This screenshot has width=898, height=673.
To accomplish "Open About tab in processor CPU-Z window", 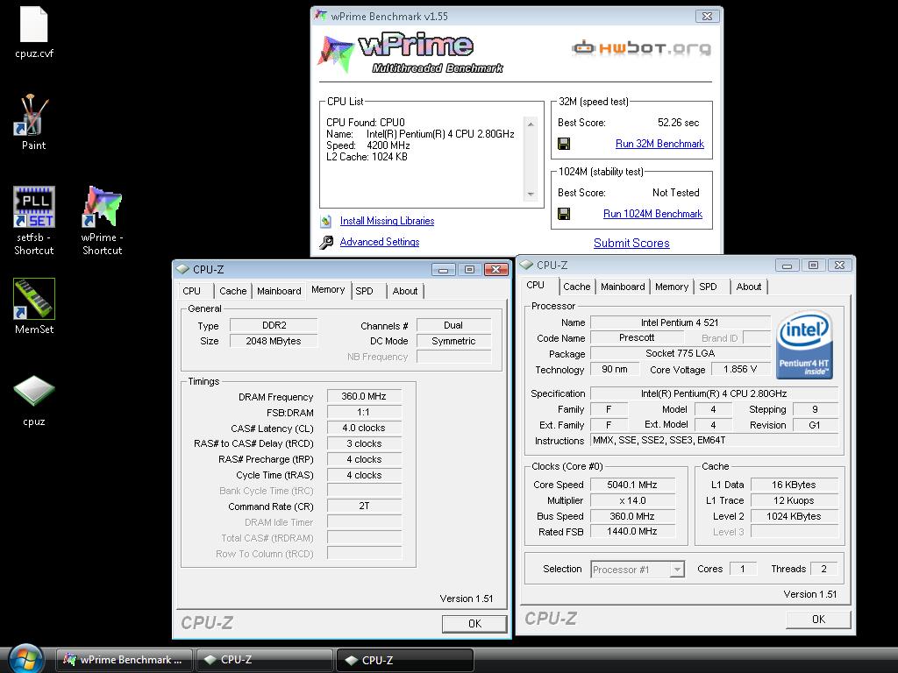I will tap(749, 287).
